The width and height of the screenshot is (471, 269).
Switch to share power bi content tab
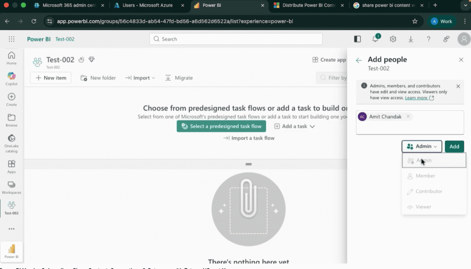tap(388, 6)
